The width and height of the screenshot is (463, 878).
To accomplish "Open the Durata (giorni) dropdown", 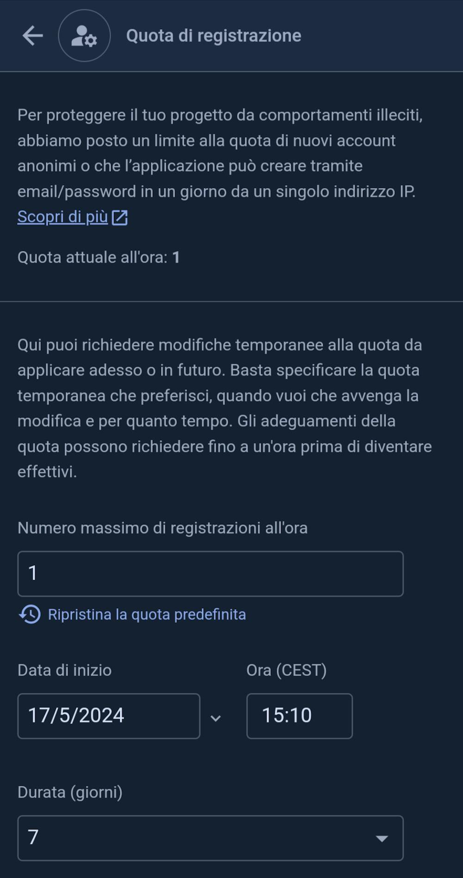I will 210,838.
